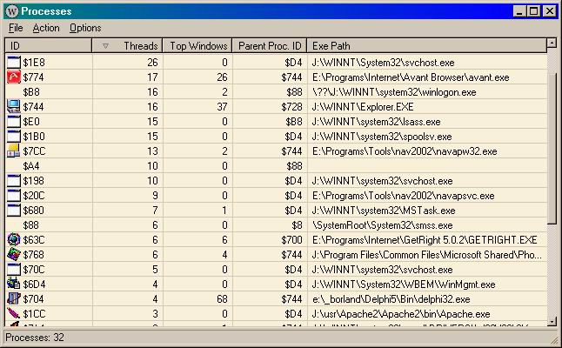Click the WinMgmt icon in row $6D4
Screen dimensions: 562x348
(14, 284)
